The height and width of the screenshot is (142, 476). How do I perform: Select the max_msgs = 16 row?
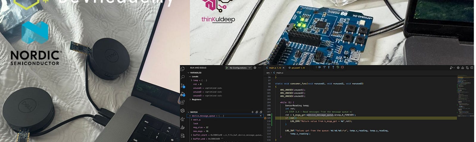click(225, 131)
